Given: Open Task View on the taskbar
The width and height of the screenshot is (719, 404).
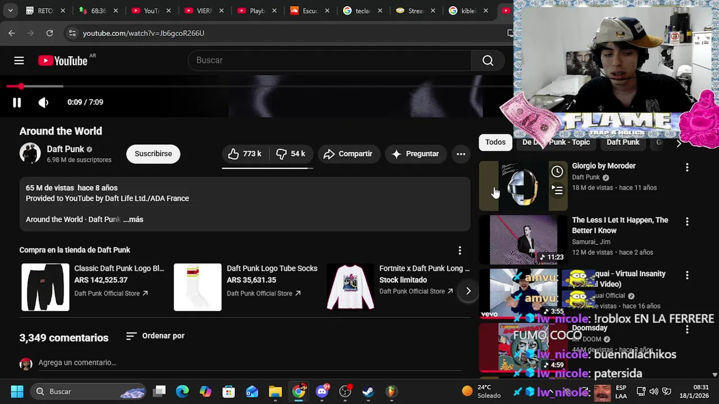Looking at the screenshot, I should 160,392.
